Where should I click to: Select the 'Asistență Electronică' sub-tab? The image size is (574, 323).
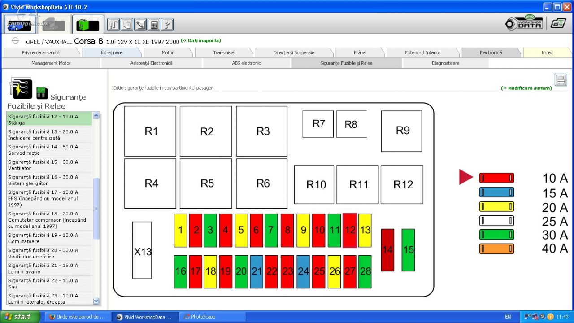tap(152, 63)
